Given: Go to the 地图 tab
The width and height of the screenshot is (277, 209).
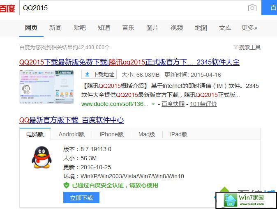Looking at the screenshot, I should pos(201,28).
